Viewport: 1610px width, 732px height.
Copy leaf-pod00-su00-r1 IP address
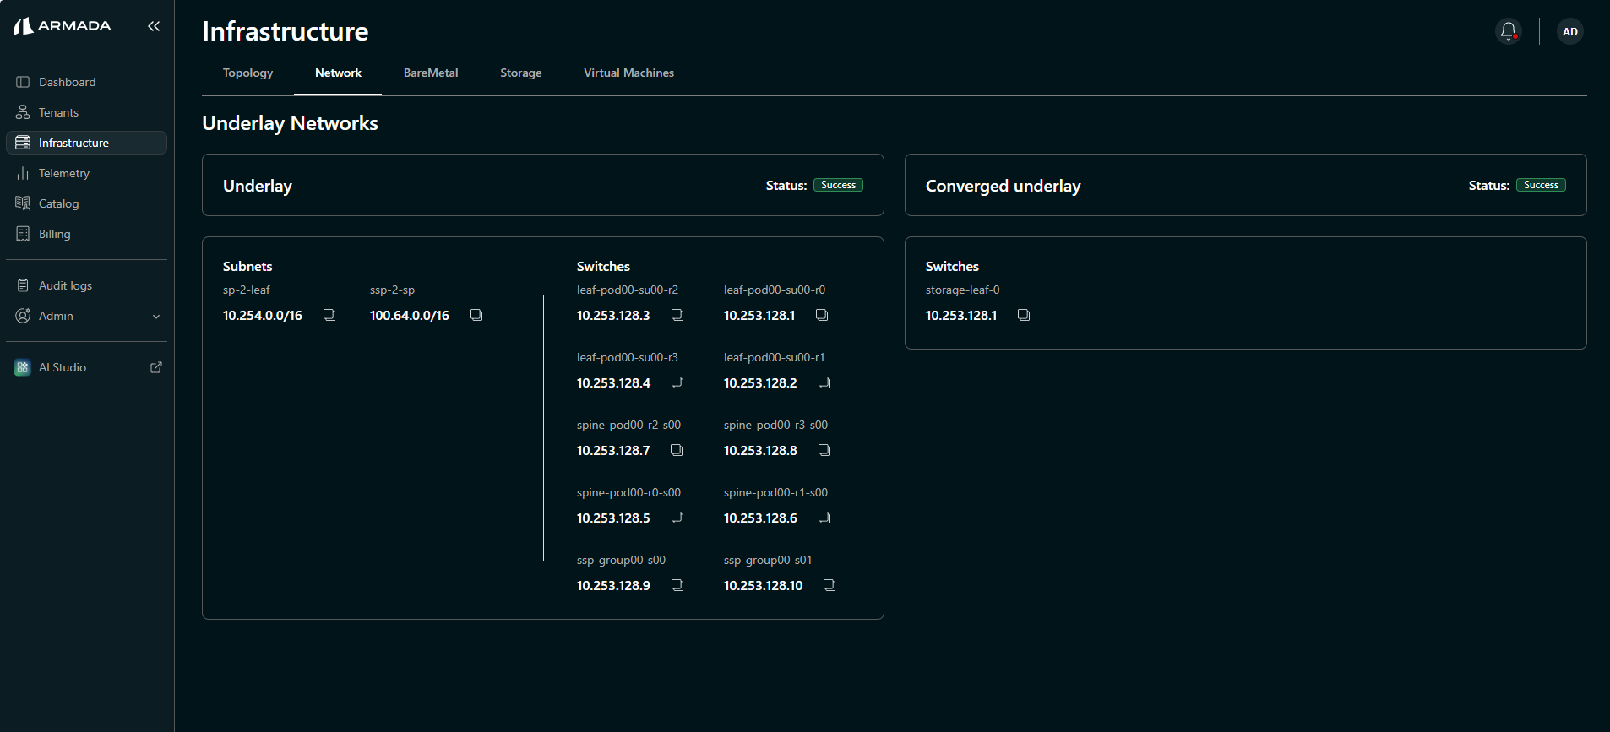click(824, 382)
